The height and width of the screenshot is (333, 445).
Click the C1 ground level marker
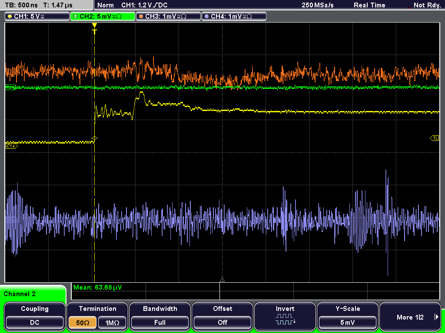pos(11,146)
